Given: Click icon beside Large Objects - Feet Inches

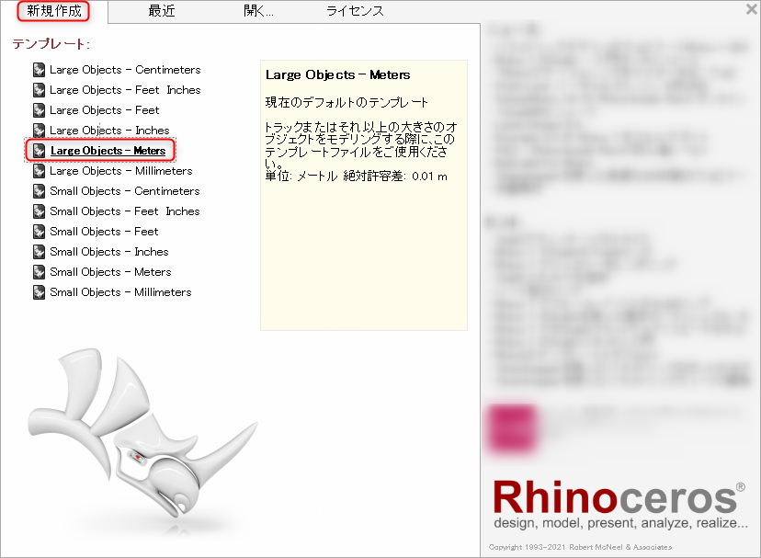Looking at the screenshot, I should 40,90.
